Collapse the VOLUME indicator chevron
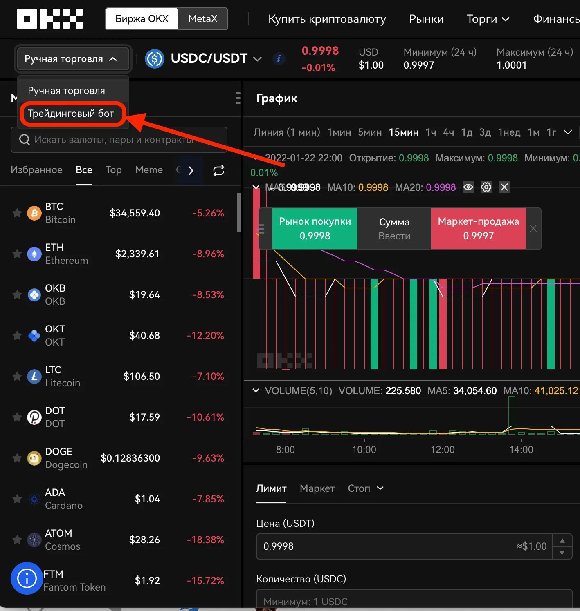The height and width of the screenshot is (611, 580). pyautogui.click(x=256, y=390)
